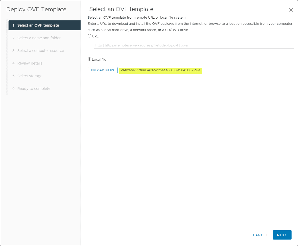Switch to step 5 Select storage
This screenshot has height=246, width=298.
pos(30,76)
